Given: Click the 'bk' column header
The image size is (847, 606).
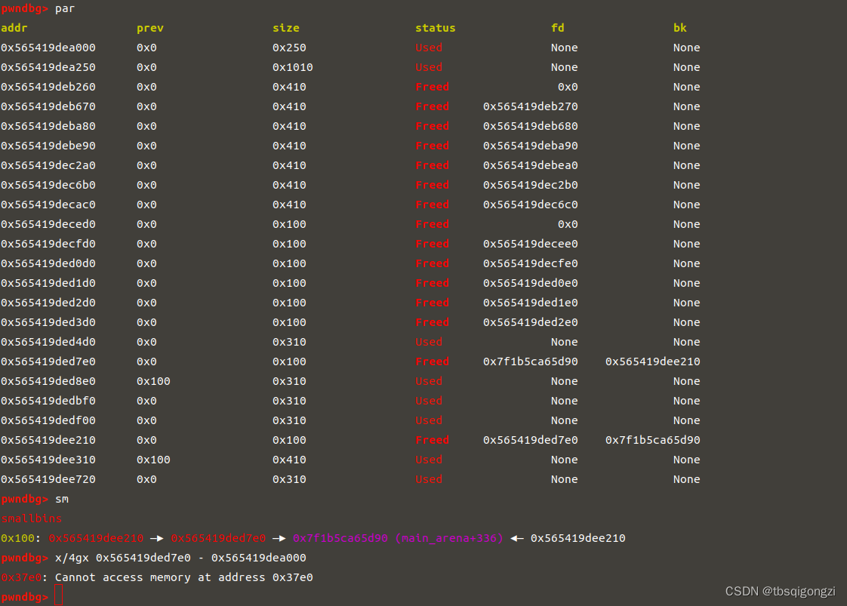Looking at the screenshot, I should pyautogui.click(x=680, y=28).
